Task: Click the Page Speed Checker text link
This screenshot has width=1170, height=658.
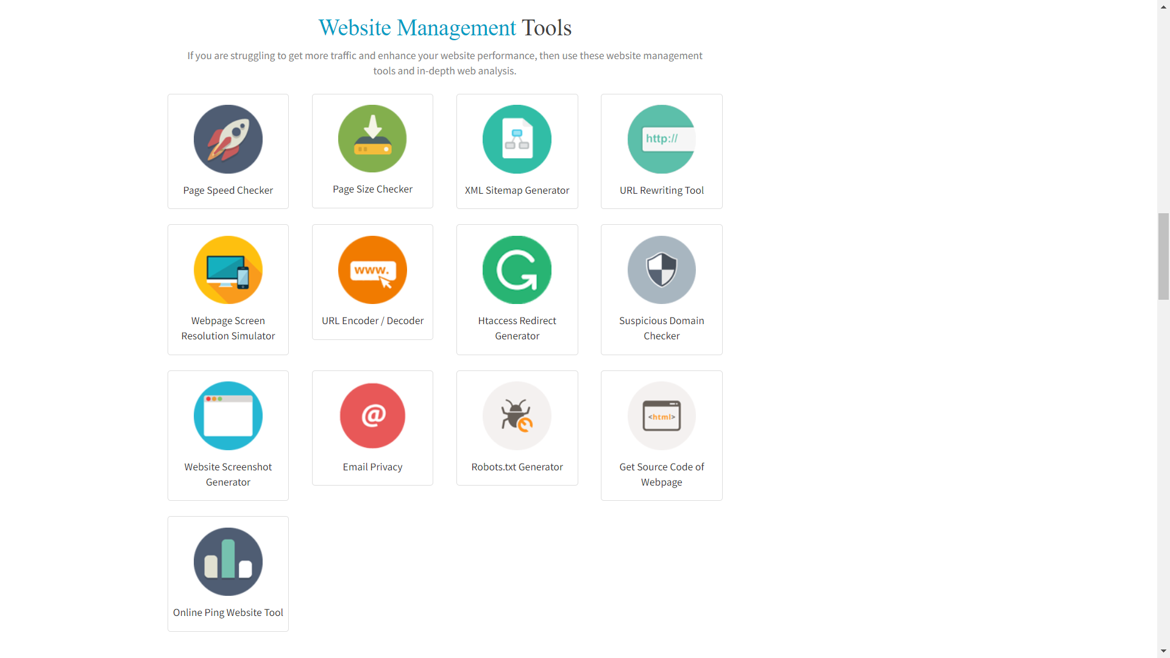Action: pos(228,190)
